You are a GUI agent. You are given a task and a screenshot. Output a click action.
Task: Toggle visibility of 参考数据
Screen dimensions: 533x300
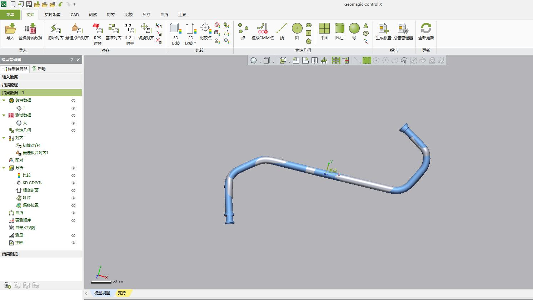tap(74, 101)
